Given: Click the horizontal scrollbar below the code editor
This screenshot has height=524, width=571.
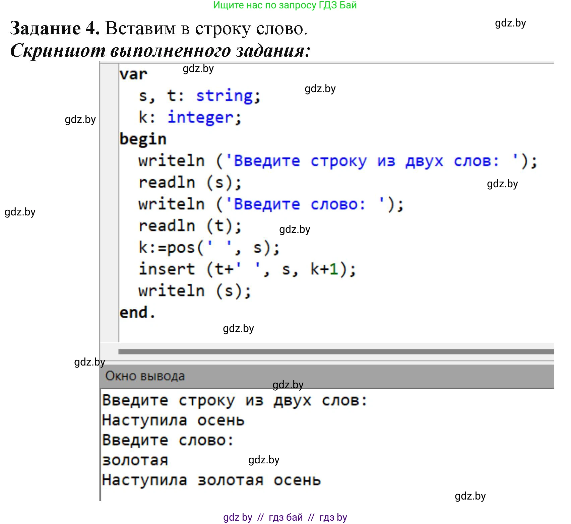Looking at the screenshot, I should pos(335,351).
